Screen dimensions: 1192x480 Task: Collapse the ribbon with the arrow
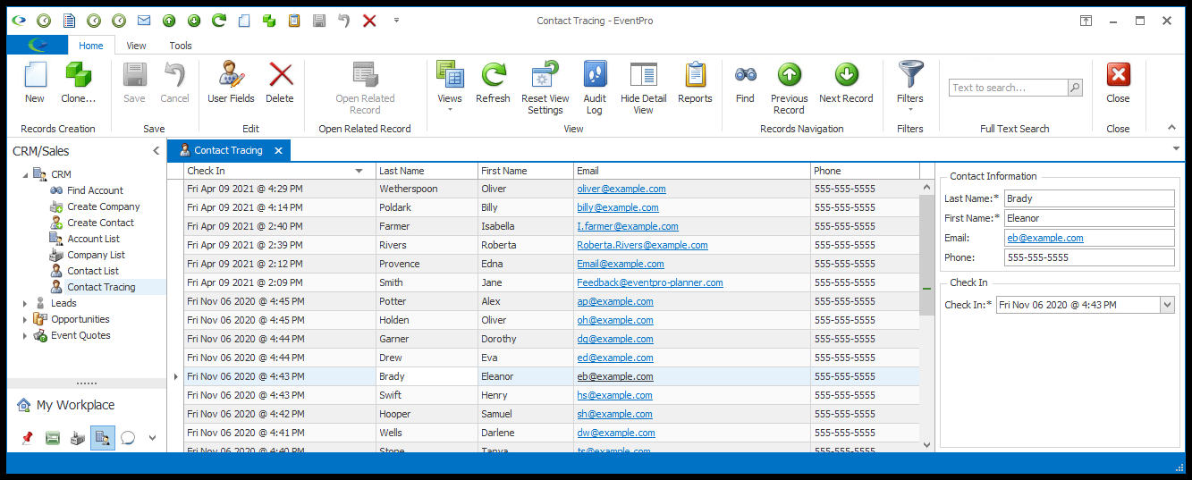[1172, 128]
